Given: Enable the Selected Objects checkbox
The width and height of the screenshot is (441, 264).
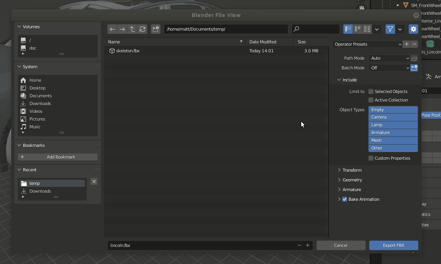Looking at the screenshot, I should 371,91.
